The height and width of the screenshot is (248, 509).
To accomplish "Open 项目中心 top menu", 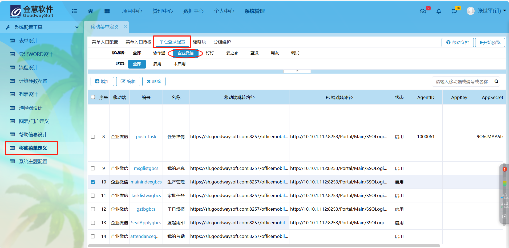I will click(132, 11).
